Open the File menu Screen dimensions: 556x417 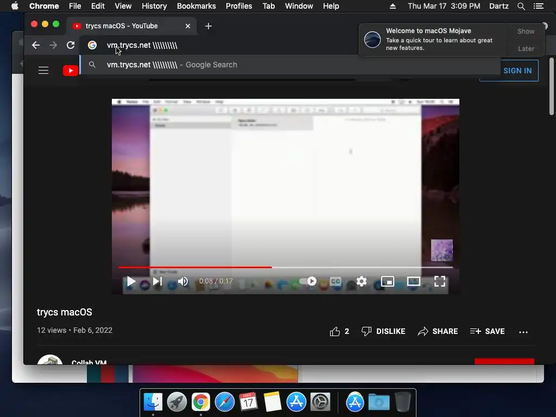click(75, 6)
